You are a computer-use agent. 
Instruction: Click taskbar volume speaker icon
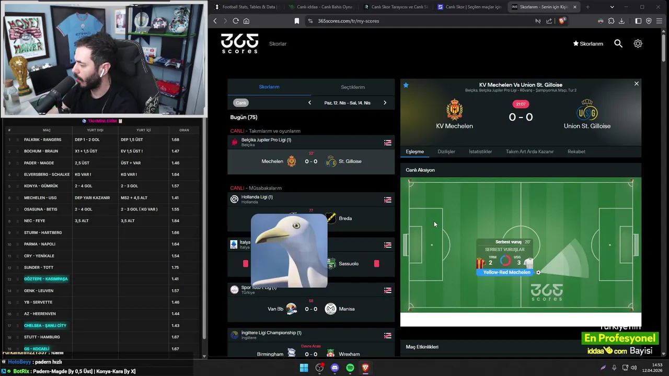pos(634,368)
